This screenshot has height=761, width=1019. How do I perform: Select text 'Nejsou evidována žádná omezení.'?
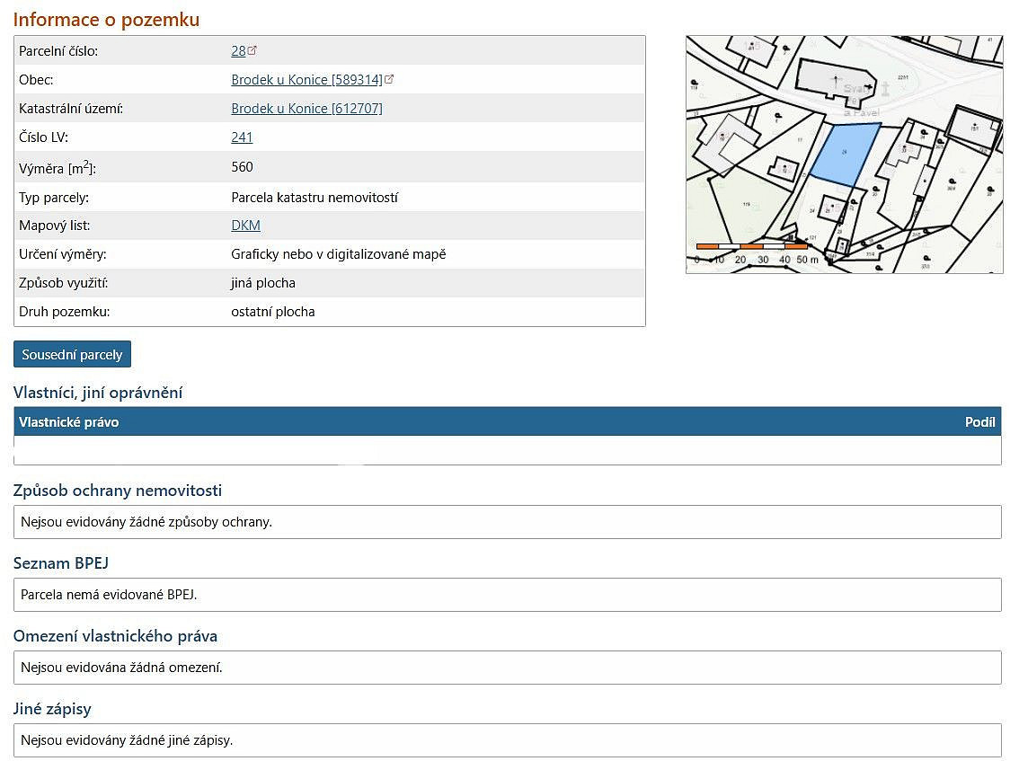121,668
